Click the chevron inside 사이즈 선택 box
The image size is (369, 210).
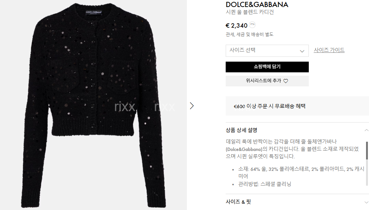[x=302, y=51]
